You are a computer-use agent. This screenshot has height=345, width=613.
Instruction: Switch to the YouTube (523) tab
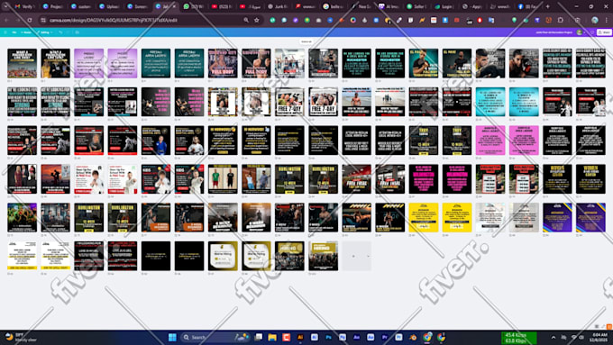click(x=221, y=6)
